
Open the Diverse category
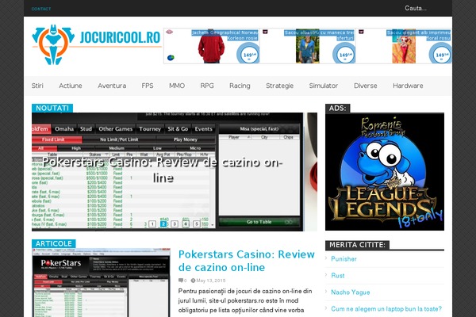point(366,86)
